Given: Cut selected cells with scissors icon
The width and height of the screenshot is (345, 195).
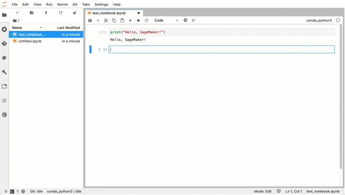Looking at the screenshot, I should click(106, 20).
